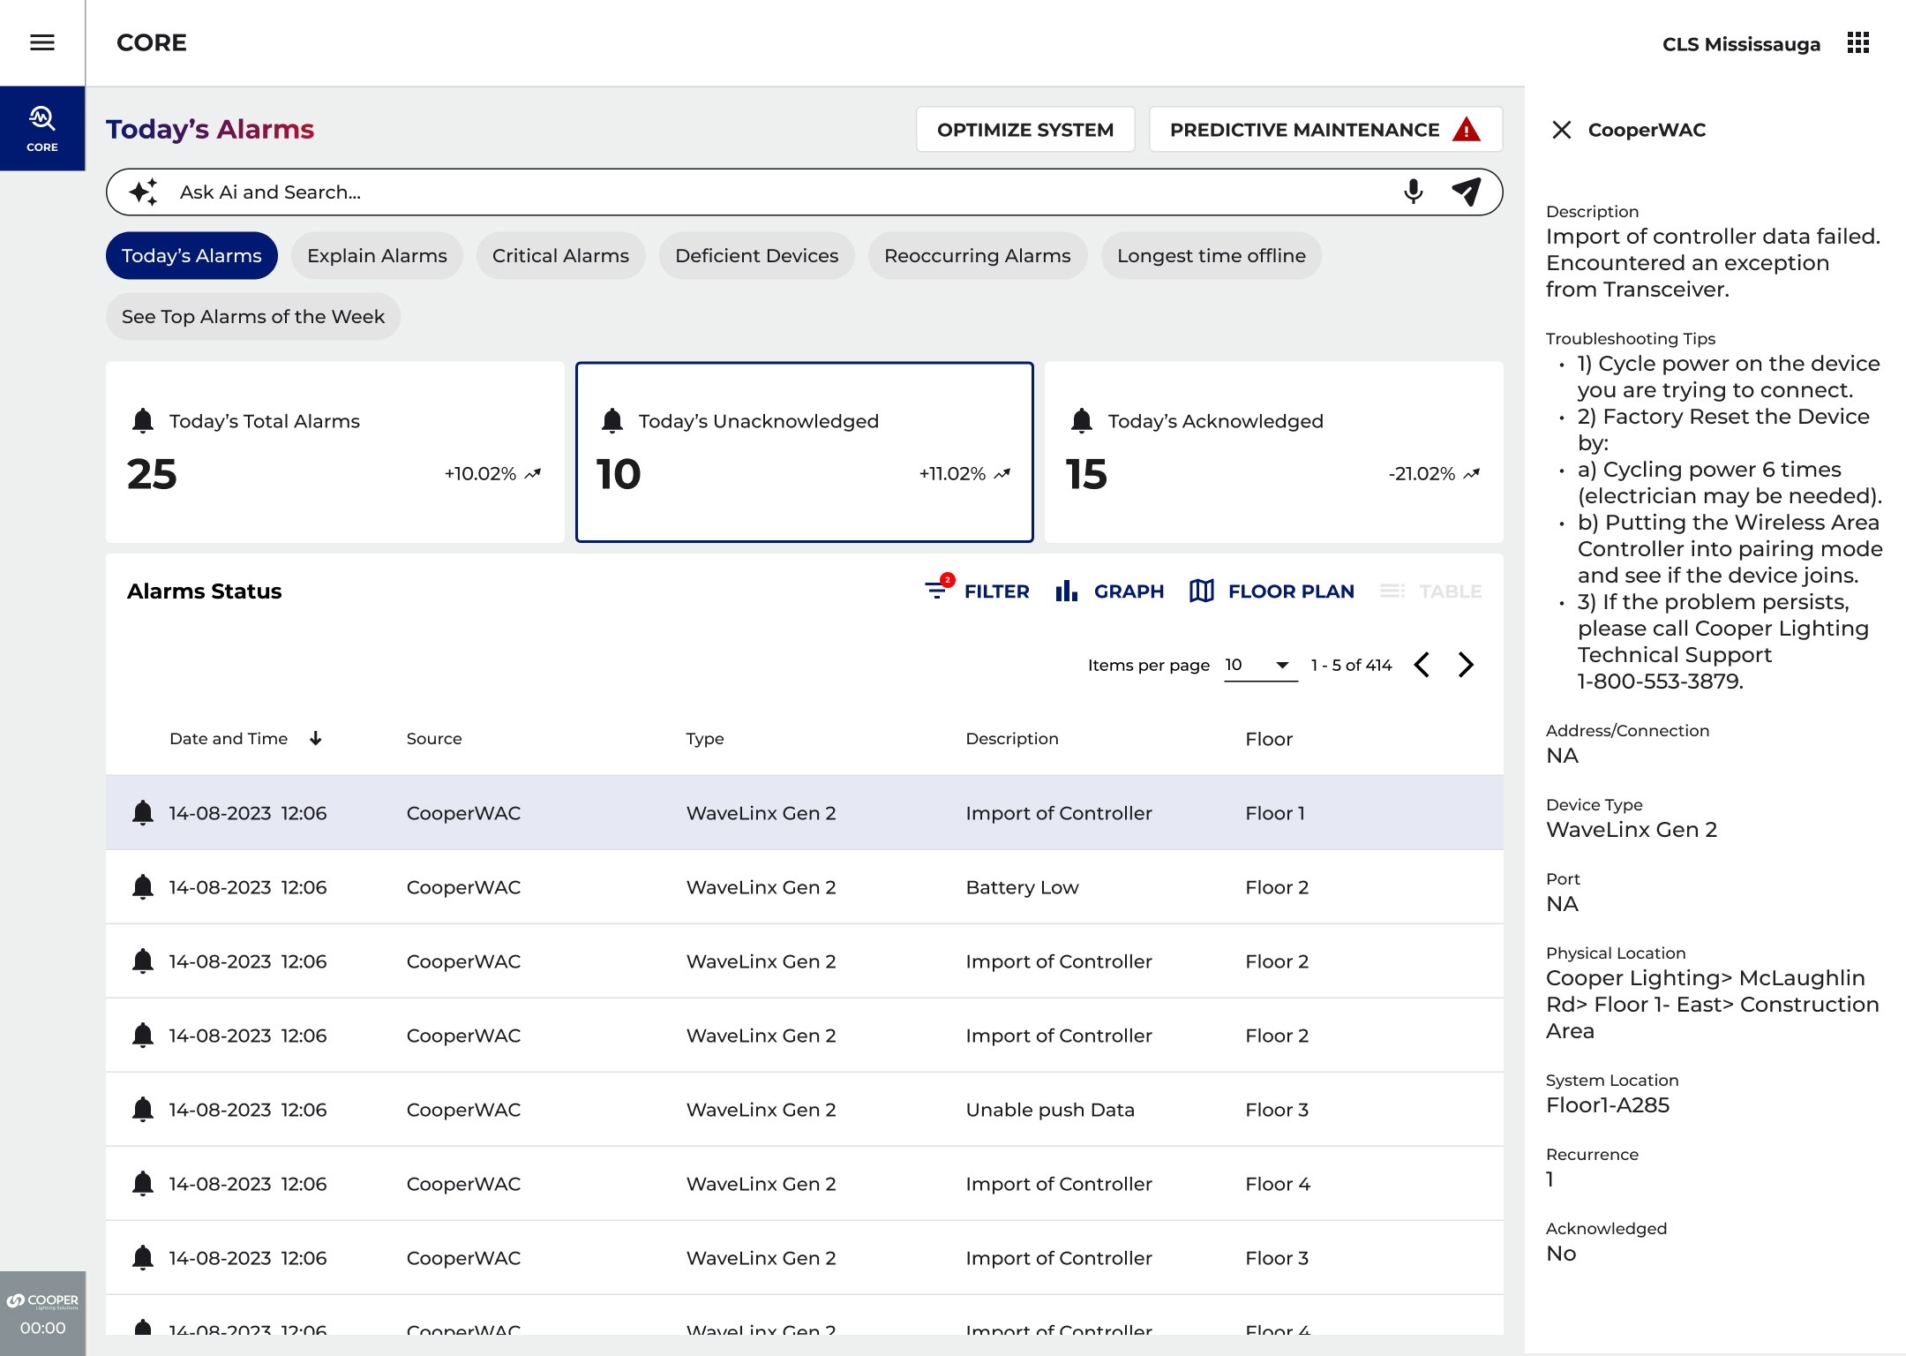Screen dimensions: 1906x1356
Task: Select Longest time offline chip
Action: [x=1212, y=255]
